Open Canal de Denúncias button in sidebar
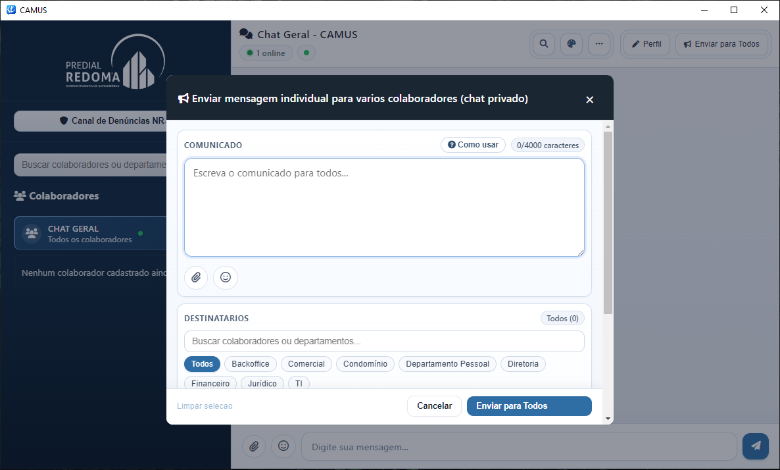 point(91,121)
